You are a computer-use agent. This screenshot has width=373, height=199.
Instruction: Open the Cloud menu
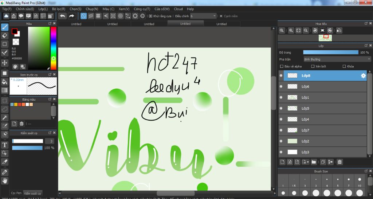[178, 9]
